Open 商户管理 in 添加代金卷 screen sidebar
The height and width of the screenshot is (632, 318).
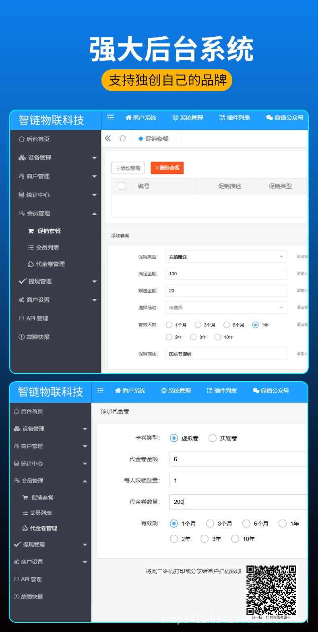point(28,446)
